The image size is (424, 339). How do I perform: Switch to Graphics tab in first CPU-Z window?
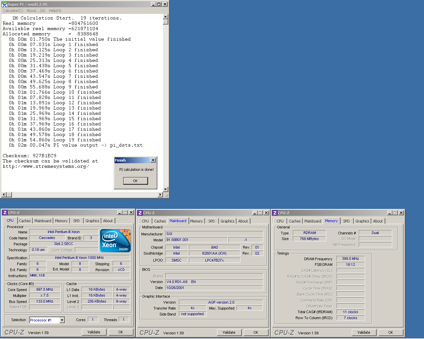click(92, 221)
